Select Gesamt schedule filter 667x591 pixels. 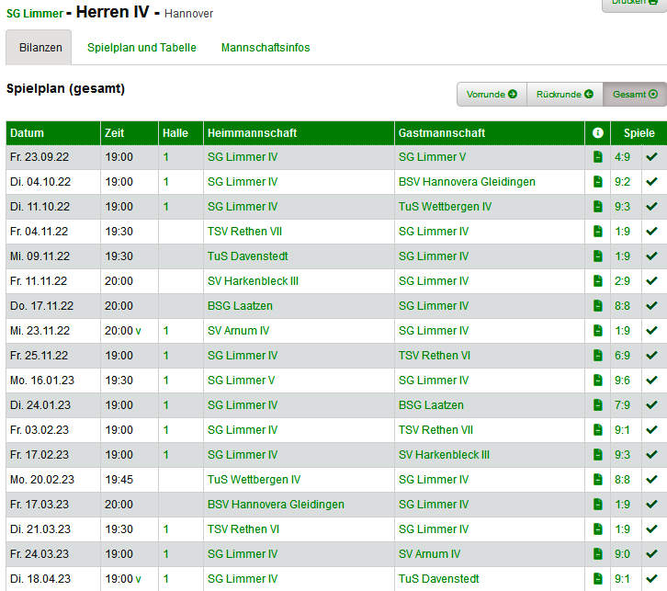coord(635,95)
